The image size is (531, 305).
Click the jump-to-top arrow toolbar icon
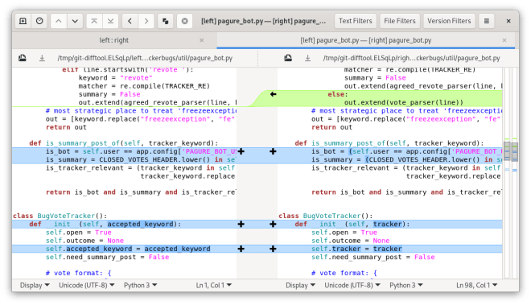pos(94,21)
